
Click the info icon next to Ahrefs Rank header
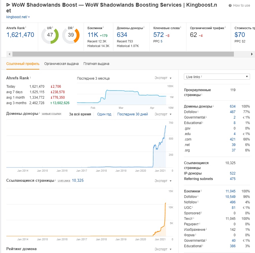pyautogui.click(x=26, y=27)
